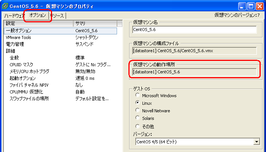Click the 仮想マシン名 text field
The image size is (266, 152).
tap(194, 30)
